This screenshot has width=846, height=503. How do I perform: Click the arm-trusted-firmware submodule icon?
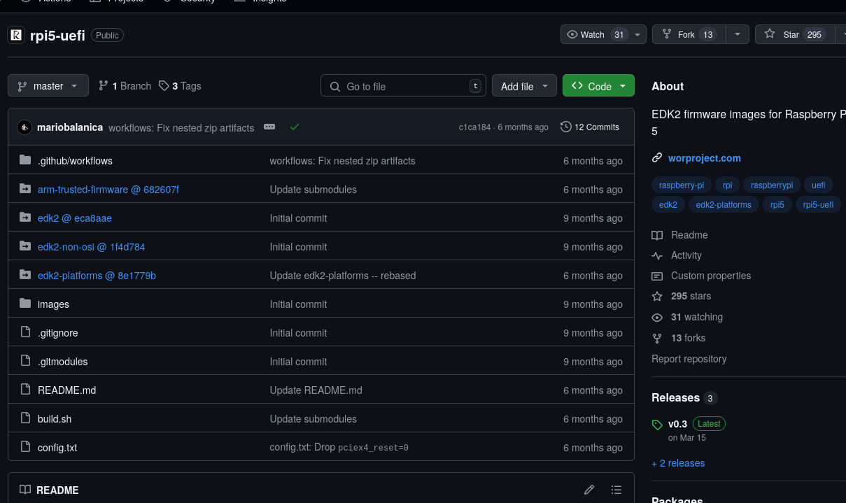click(25, 189)
